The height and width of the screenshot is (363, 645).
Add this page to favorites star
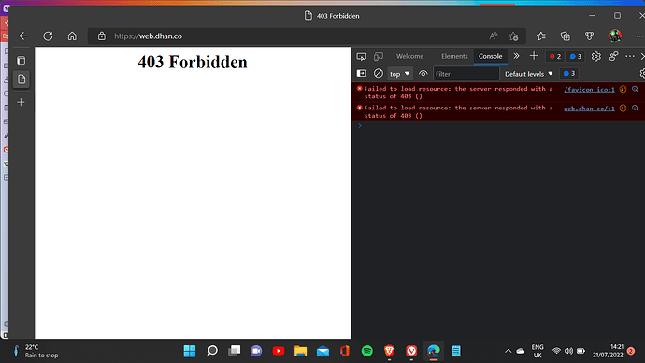pyautogui.click(x=513, y=36)
